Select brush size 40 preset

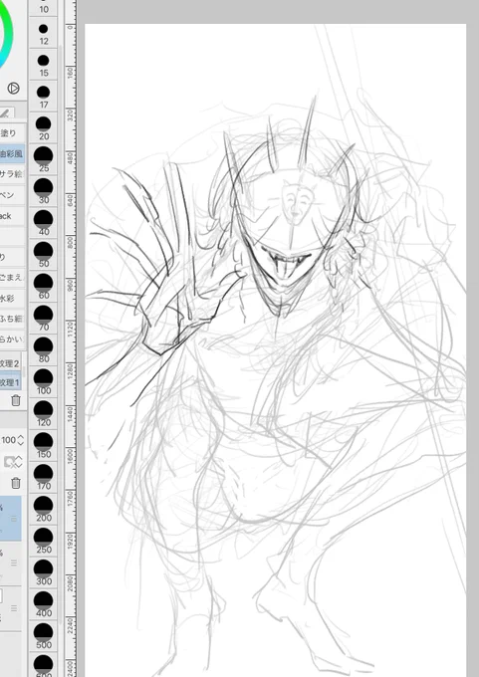[43, 224]
